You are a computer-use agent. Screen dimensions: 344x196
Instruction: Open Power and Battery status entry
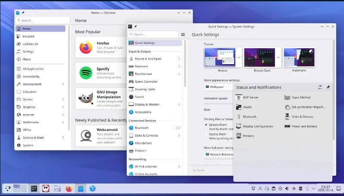pyautogui.click(x=304, y=126)
